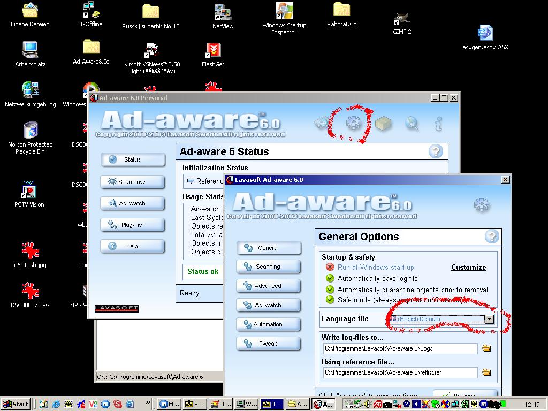Select the asxgen.aspx.ASX file icon
The image size is (548, 411).
point(485,37)
